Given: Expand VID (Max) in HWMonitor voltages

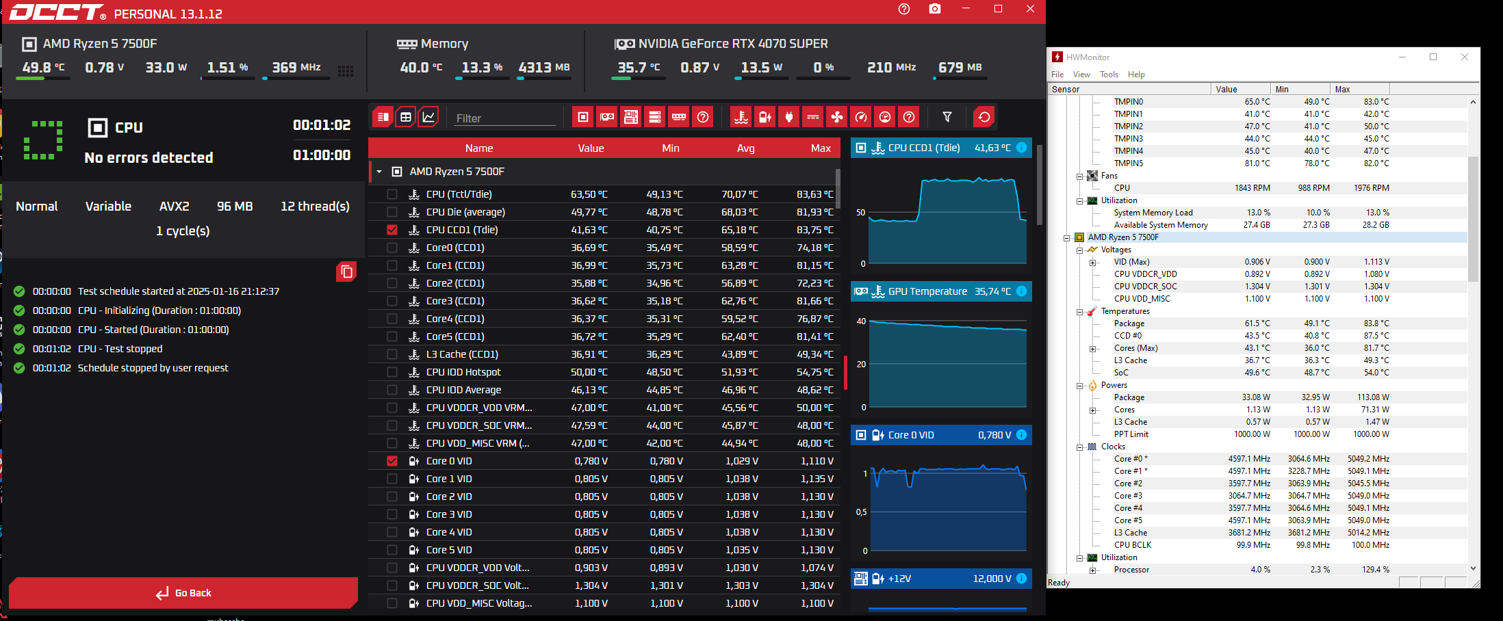Looking at the screenshot, I should tap(1093, 263).
